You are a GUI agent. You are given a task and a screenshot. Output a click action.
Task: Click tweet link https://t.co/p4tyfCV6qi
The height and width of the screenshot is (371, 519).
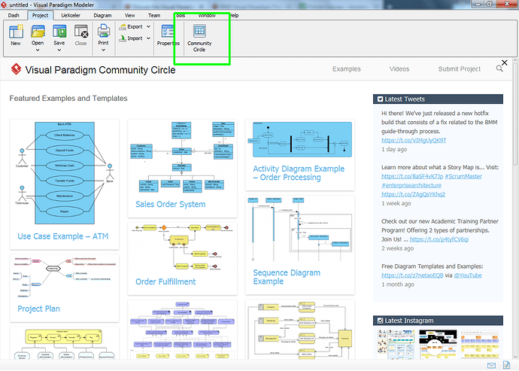pyautogui.click(x=439, y=239)
